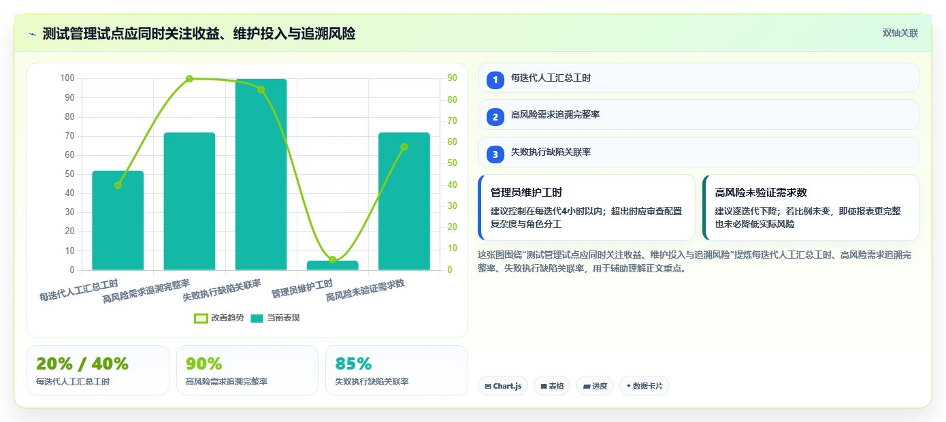The width and height of the screenshot is (946, 422).
Task: Select the 表格 tag
Action: pos(552,386)
